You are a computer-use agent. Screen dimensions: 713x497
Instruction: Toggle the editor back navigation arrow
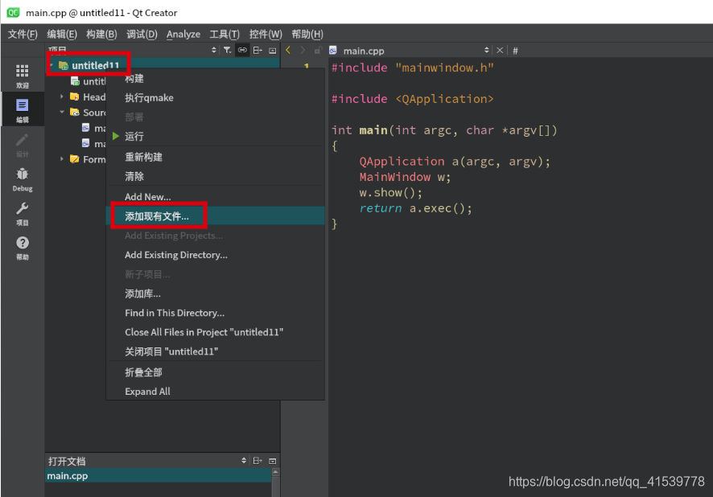coord(288,50)
